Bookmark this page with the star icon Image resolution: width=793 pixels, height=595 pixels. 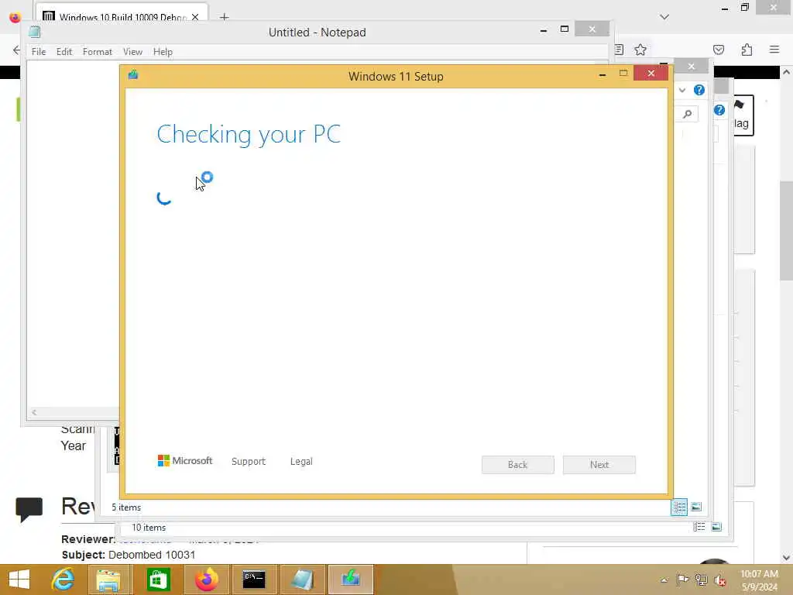(640, 50)
